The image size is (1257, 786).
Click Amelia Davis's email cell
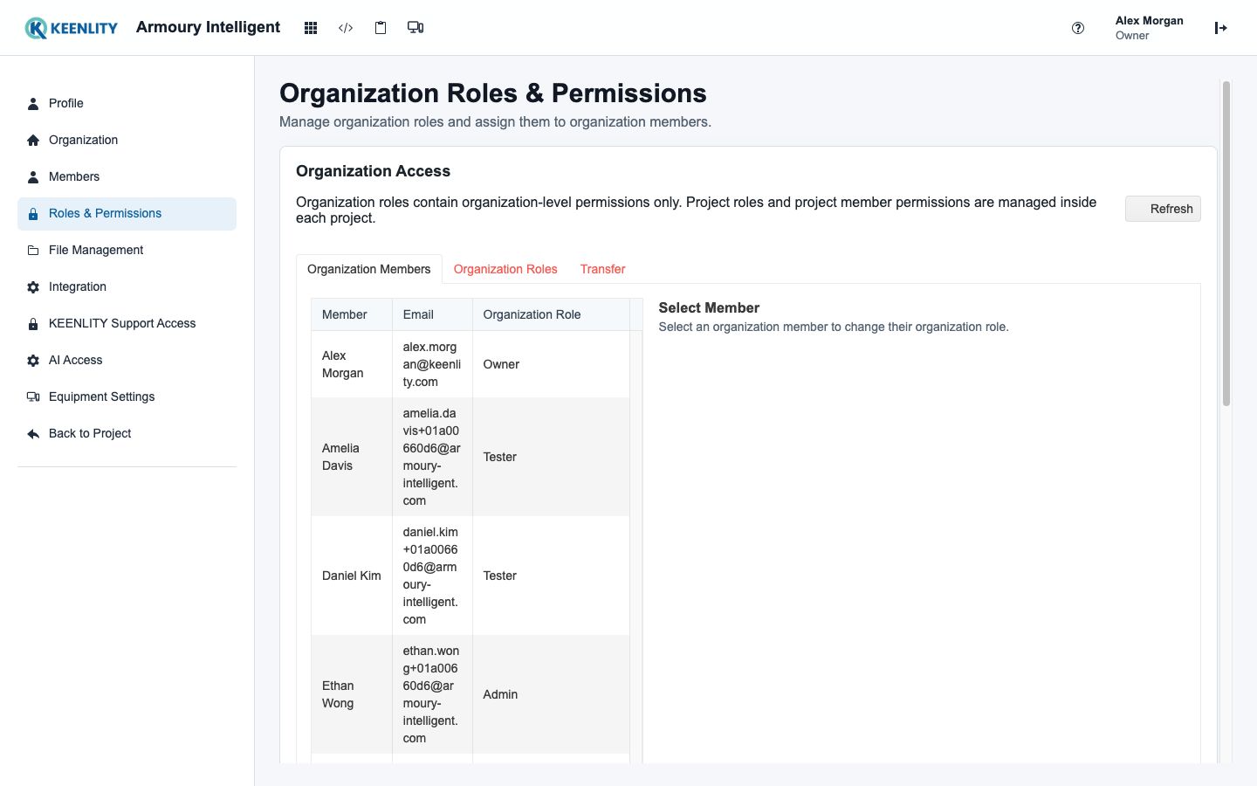coord(432,457)
